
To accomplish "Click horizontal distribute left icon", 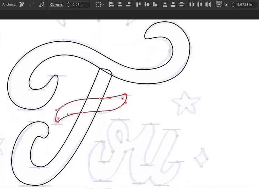I will click(x=191, y=5).
